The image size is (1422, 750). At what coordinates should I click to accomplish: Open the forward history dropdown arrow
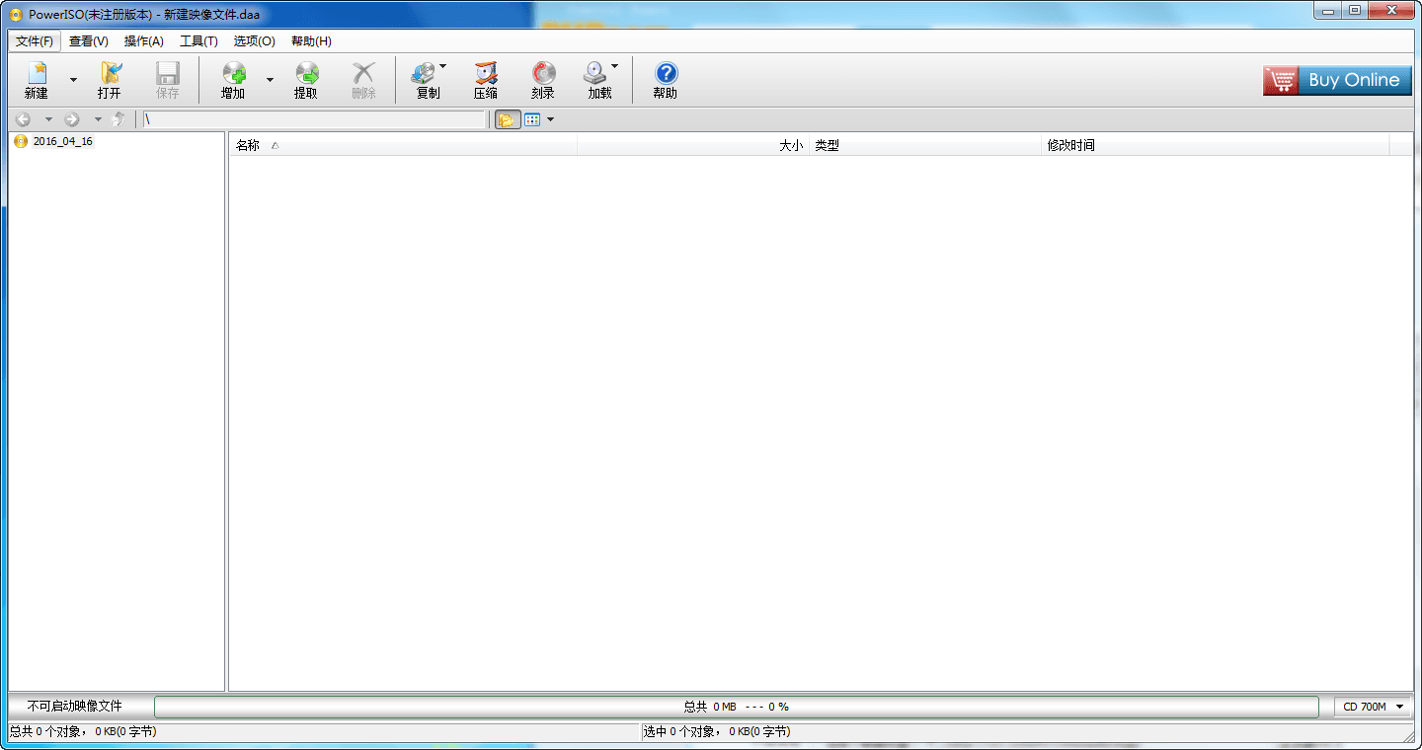click(97, 119)
